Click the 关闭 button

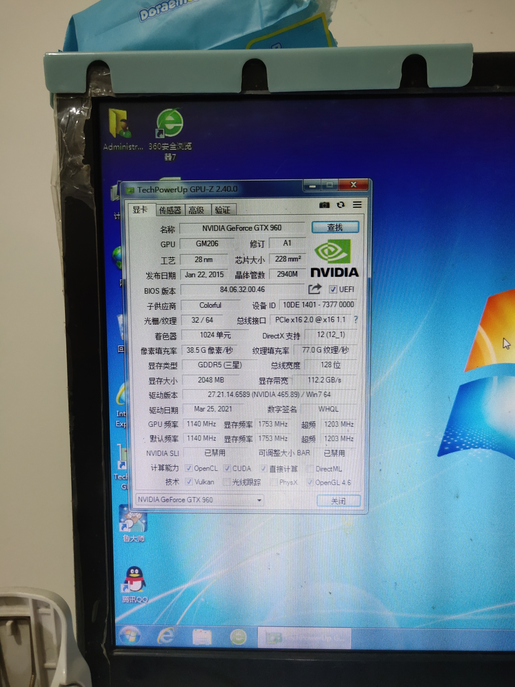[x=339, y=501]
